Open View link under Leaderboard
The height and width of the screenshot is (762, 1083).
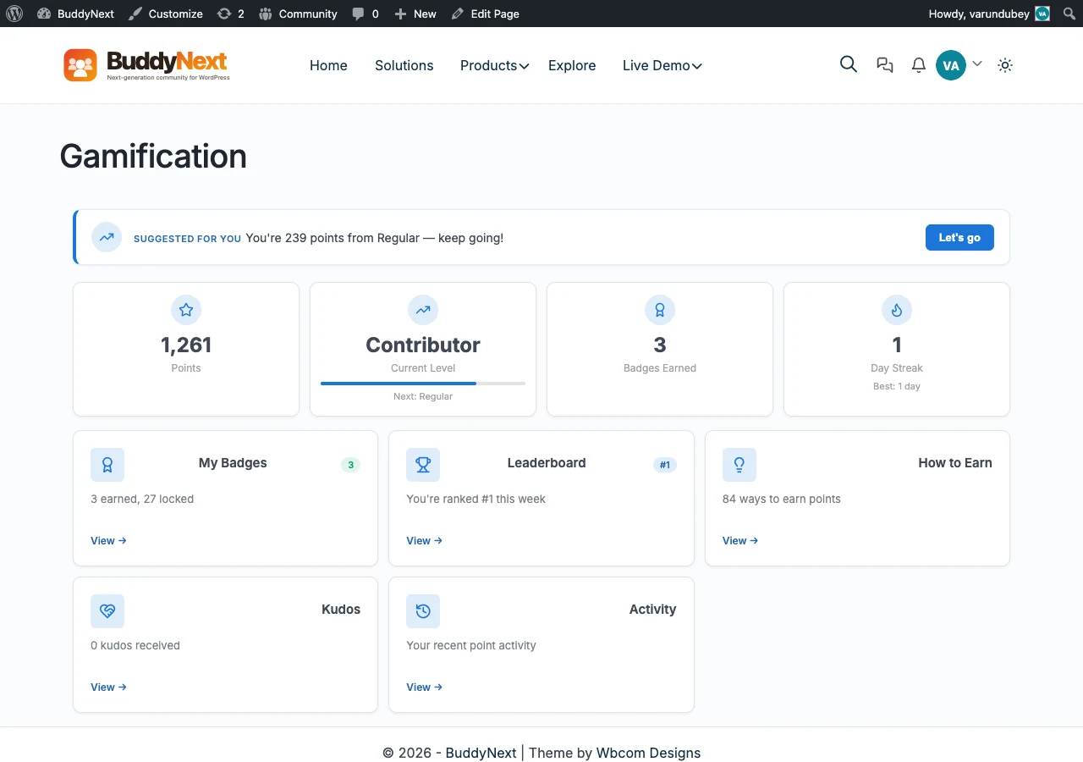click(x=424, y=540)
